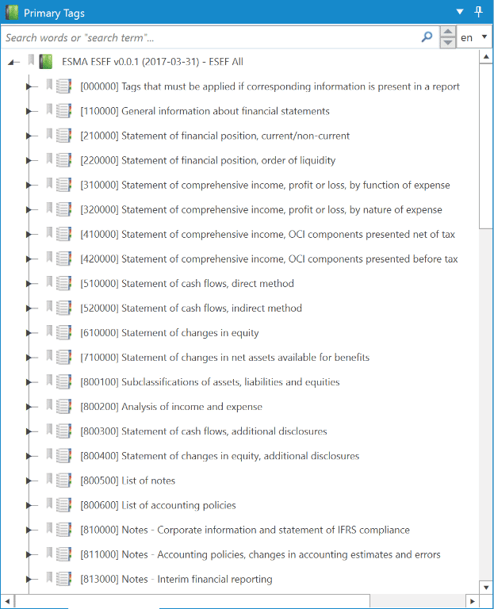The height and width of the screenshot is (609, 494).
Task: Collapse the ESMA ESEF v0.0.1 root node
Action: [13, 62]
